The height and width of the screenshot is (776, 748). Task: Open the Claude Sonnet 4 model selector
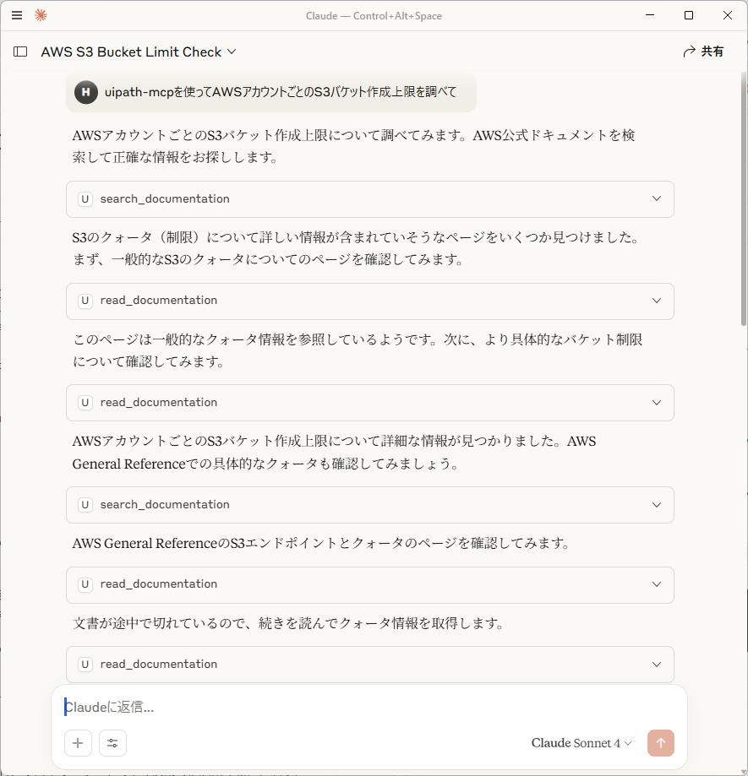[581, 743]
